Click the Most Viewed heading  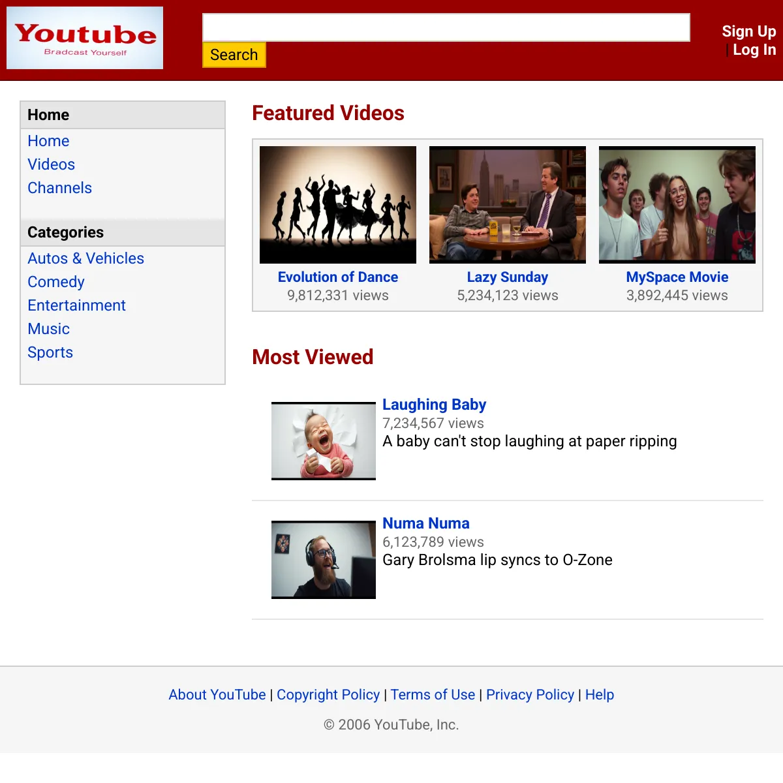coord(313,357)
